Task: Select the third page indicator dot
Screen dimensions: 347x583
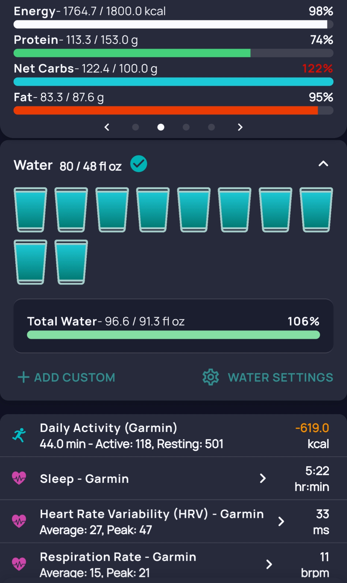Action: (x=186, y=127)
